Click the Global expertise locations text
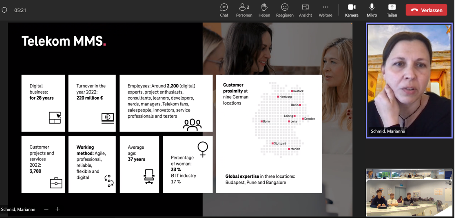This screenshot has height=219, width=456. [260, 179]
